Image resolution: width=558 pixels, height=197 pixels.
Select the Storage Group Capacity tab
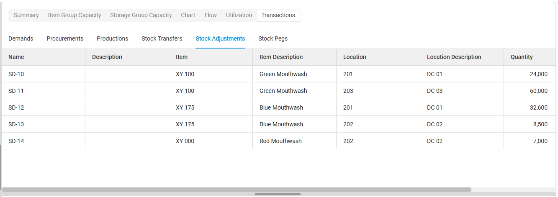(141, 15)
